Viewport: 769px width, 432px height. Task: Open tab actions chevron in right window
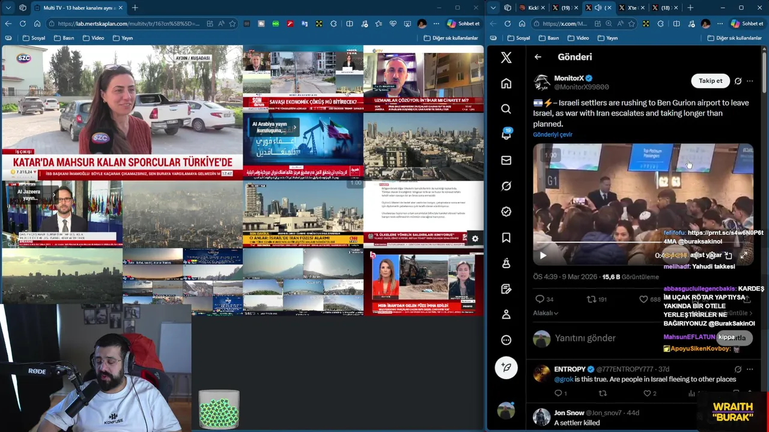click(493, 8)
